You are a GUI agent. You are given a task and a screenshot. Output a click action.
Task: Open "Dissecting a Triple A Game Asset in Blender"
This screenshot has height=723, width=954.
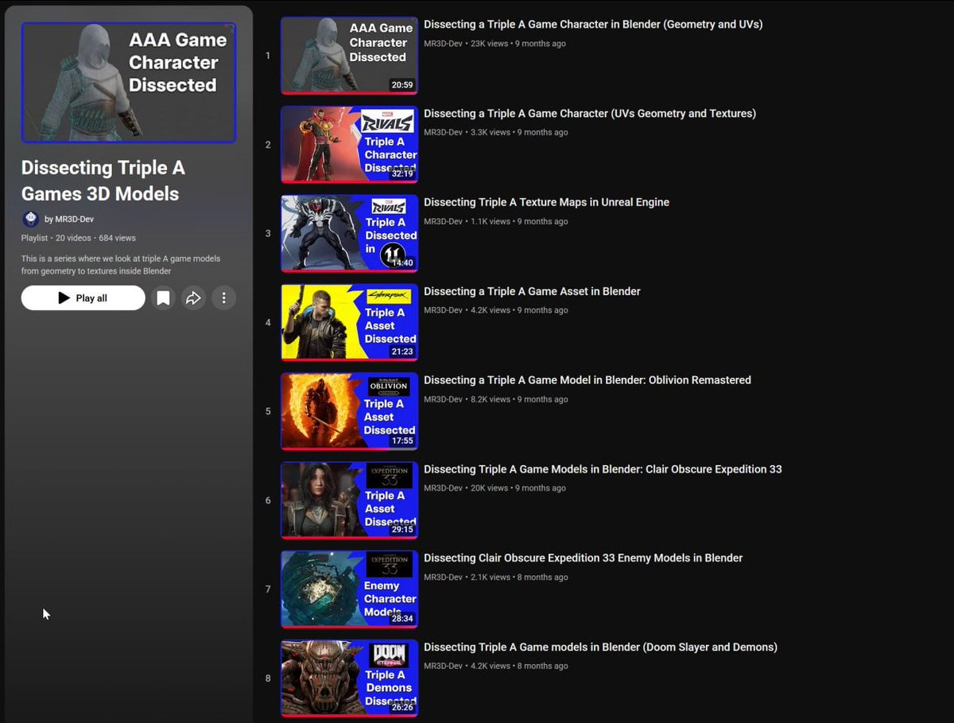pyautogui.click(x=532, y=292)
